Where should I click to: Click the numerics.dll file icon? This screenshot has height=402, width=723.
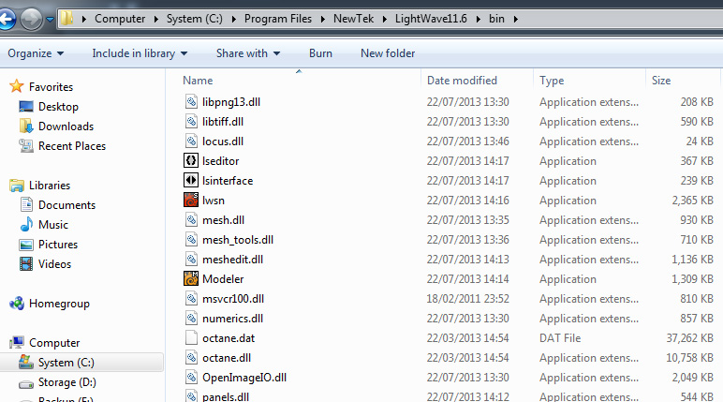click(x=191, y=319)
